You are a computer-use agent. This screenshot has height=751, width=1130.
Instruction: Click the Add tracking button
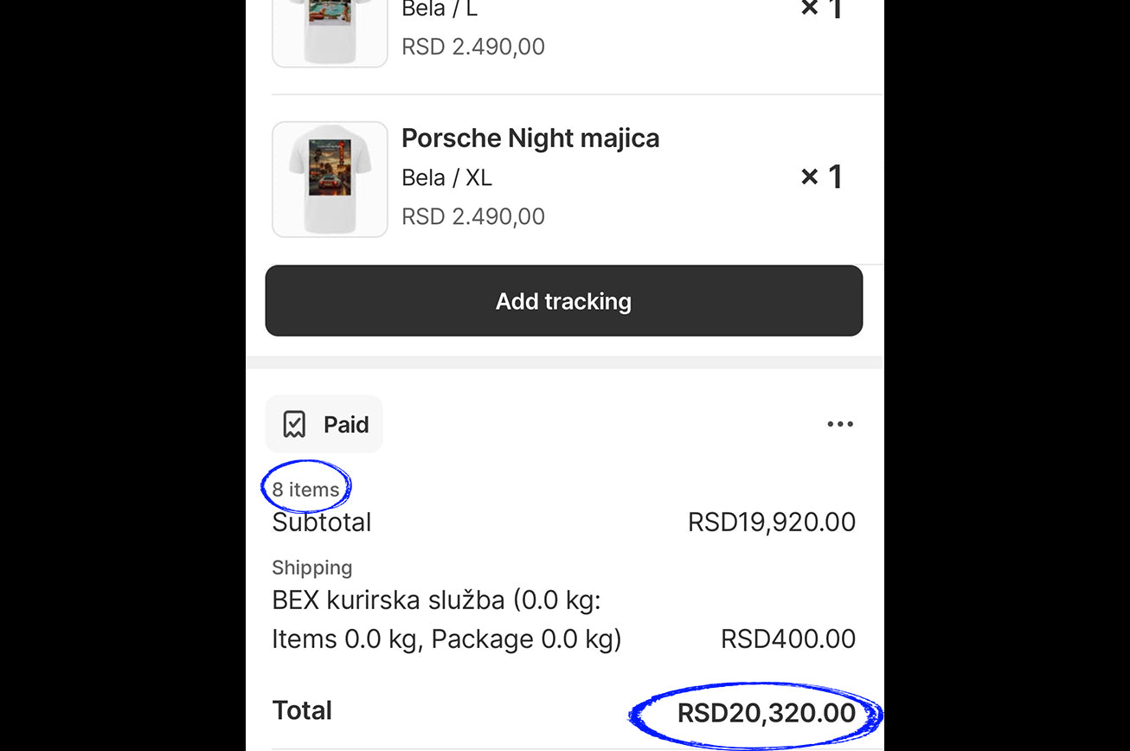(x=563, y=301)
